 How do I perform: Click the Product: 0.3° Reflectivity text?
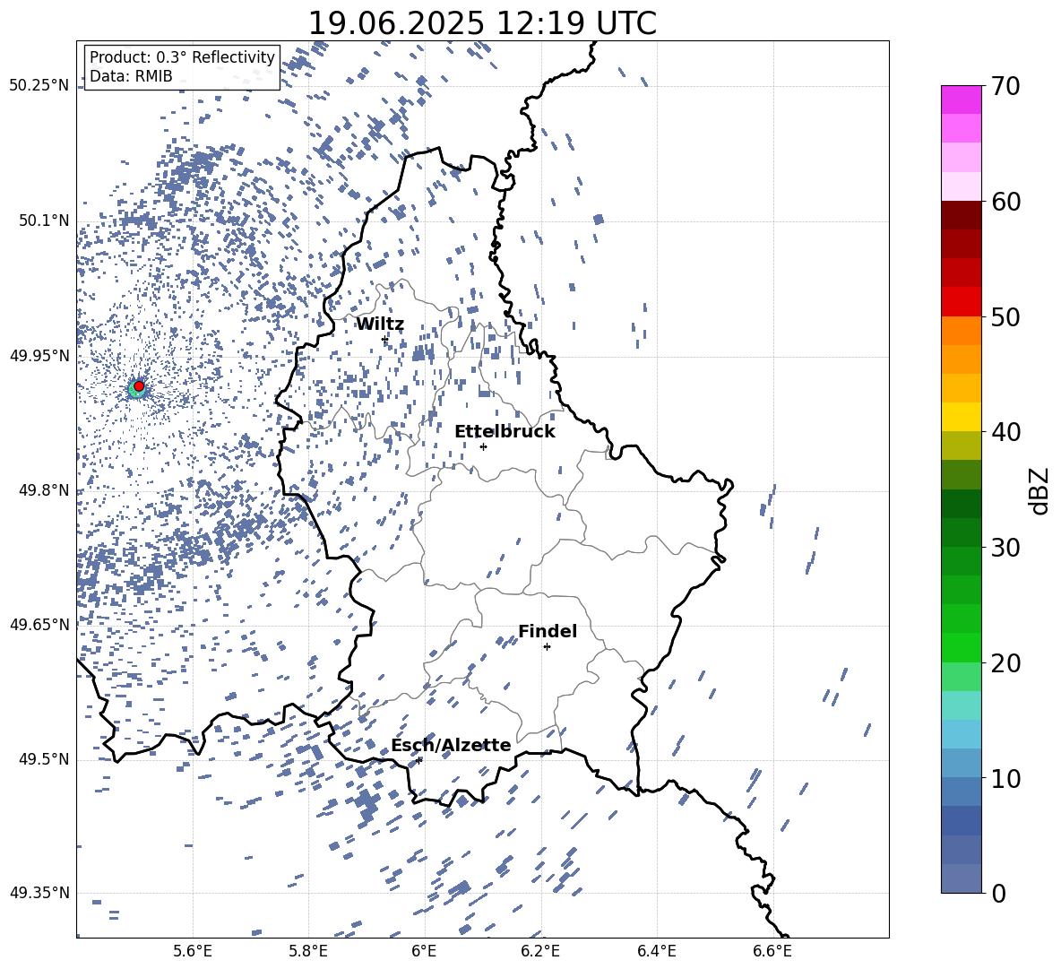pos(182,56)
